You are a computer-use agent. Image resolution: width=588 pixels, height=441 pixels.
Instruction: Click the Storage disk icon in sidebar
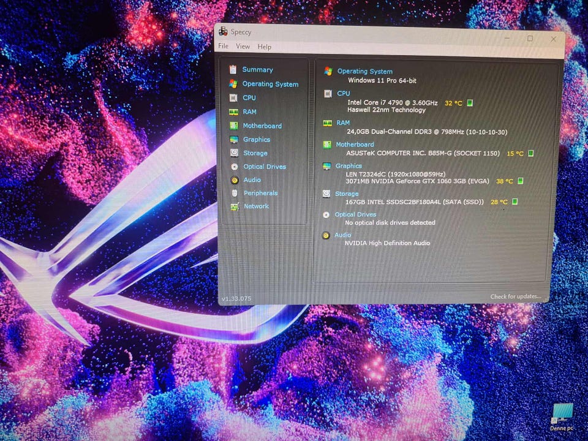pos(235,153)
